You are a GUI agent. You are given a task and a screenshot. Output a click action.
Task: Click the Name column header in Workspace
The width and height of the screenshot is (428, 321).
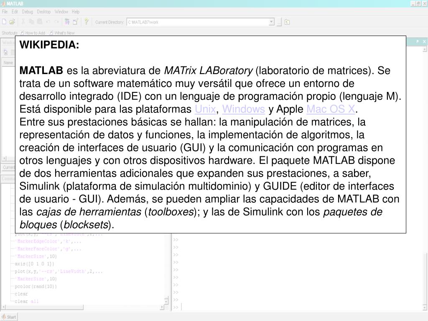click(x=8, y=63)
